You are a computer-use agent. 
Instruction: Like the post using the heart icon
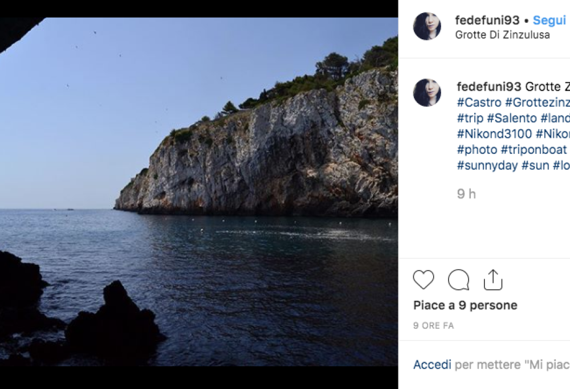[x=423, y=280]
